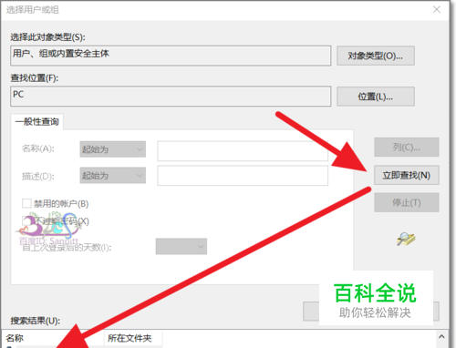The image size is (456, 348).
Task: Click 立即查找(N) to search now
Action: tap(407, 175)
